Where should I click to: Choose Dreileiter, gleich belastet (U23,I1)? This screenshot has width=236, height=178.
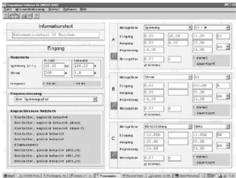[47, 161]
